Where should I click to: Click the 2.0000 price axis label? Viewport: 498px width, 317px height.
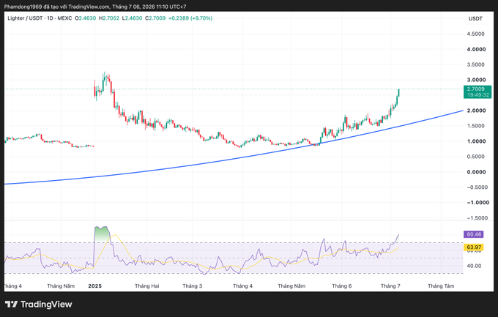476,111
